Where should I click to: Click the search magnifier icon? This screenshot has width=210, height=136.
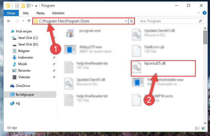click(200, 21)
